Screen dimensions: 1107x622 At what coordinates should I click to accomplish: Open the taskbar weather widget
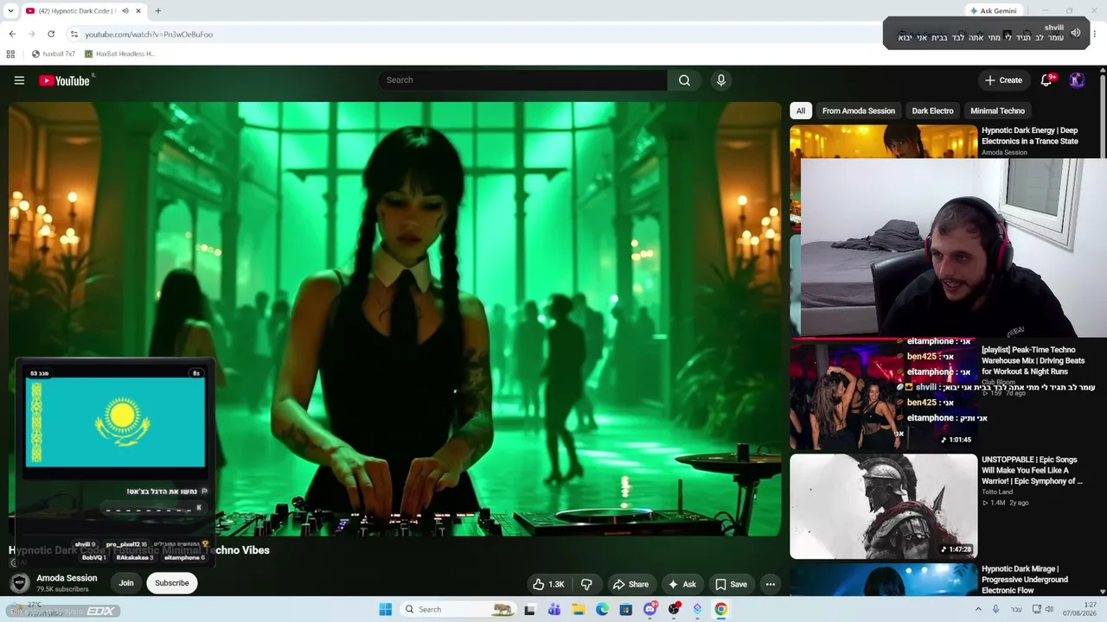click(x=35, y=609)
